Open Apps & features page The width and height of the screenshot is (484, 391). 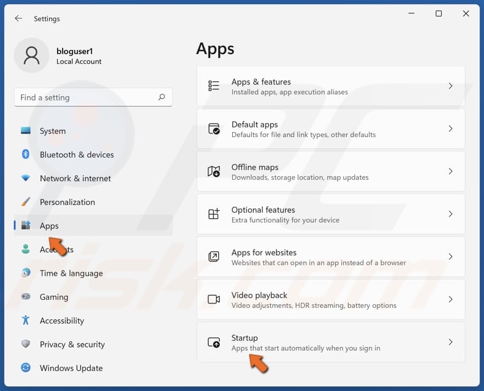coord(331,86)
